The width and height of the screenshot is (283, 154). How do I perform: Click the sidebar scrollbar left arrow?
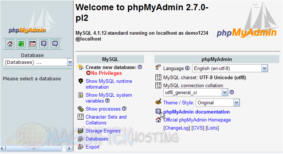click(3, 149)
